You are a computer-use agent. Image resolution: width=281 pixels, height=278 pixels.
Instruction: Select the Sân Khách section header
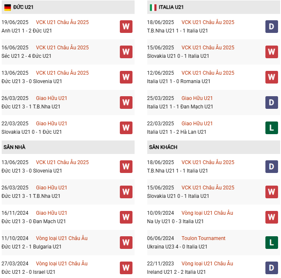(213, 147)
